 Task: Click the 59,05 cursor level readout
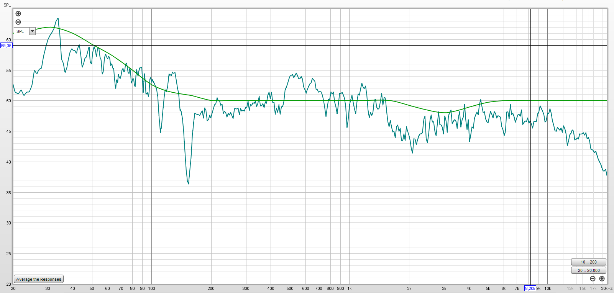click(x=6, y=46)
